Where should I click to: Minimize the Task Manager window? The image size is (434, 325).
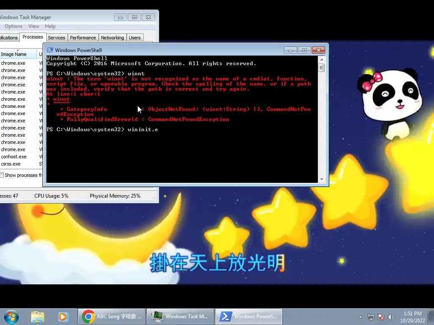pos(120,17)
